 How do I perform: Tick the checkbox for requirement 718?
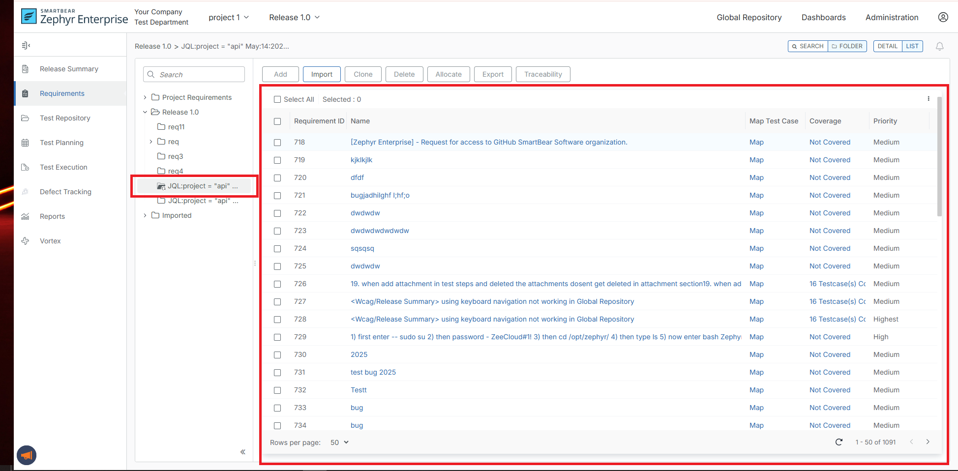pos(277,143)
